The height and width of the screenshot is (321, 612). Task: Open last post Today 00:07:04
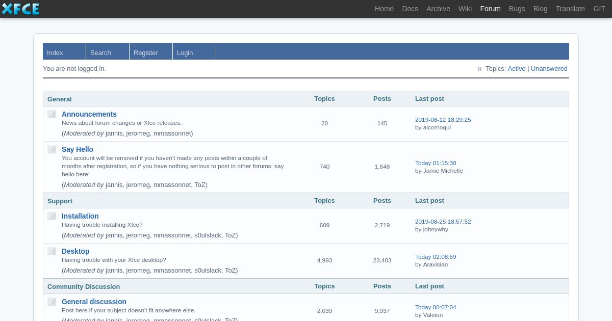436,307
